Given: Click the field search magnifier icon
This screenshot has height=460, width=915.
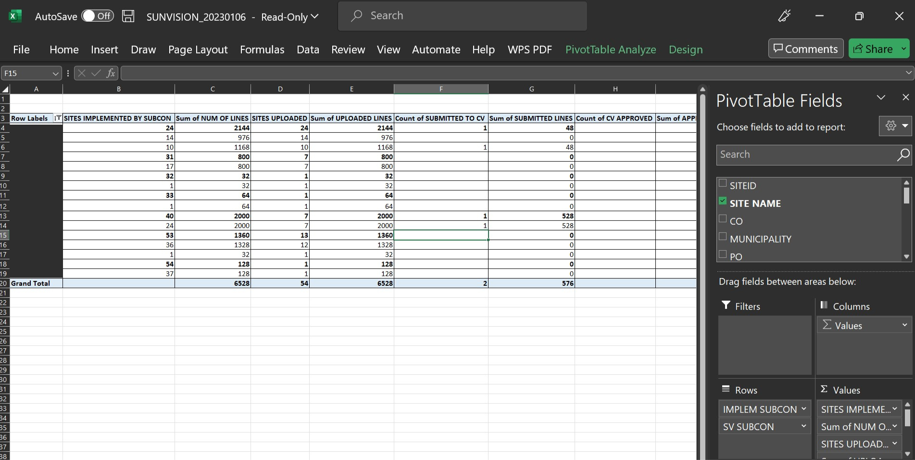Looking at the screenshot, I should coord(902,155).
